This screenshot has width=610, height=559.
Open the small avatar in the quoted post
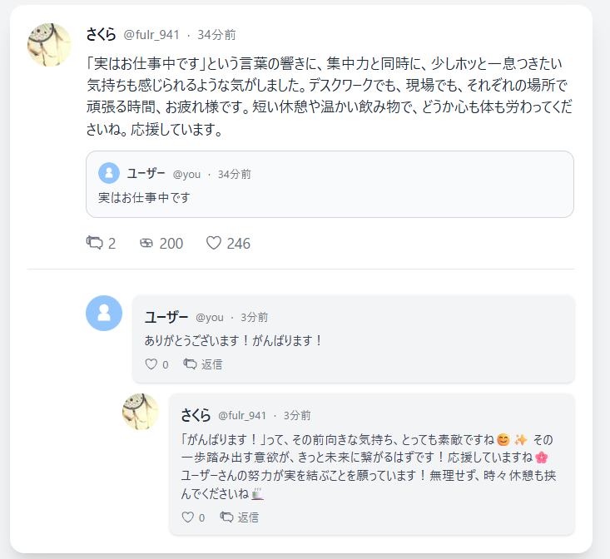coord(109,173)
